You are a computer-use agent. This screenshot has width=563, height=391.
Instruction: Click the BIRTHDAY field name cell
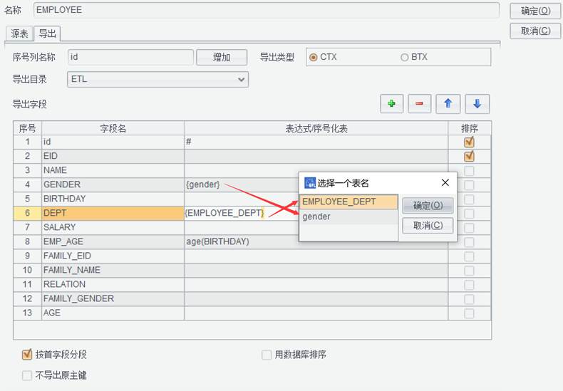(113, 199)
